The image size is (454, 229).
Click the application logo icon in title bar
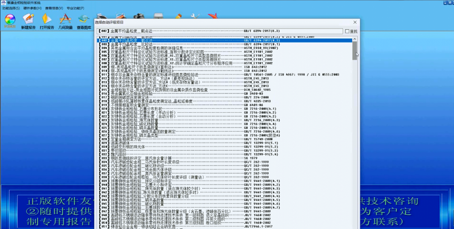3,3
